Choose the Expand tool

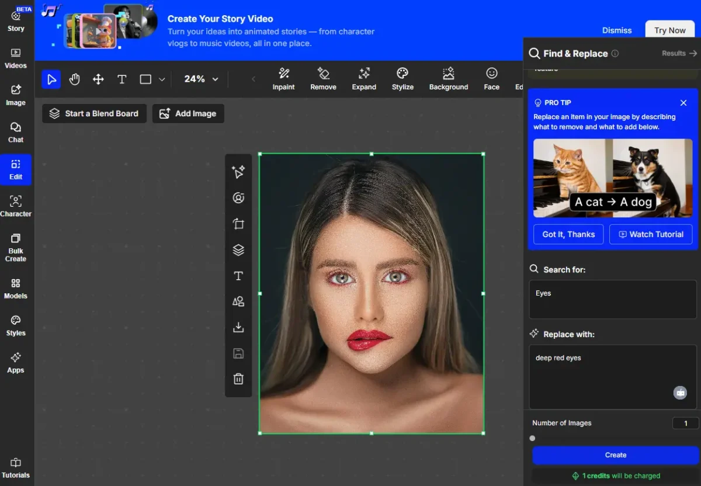pyautogui.click(x=364, y=79)
